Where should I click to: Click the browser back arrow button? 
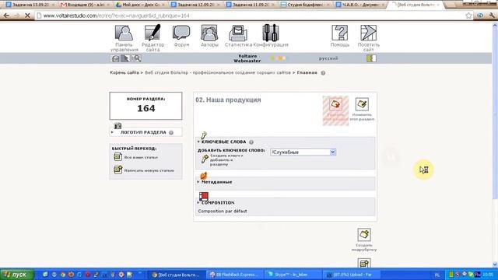[6, 16]
